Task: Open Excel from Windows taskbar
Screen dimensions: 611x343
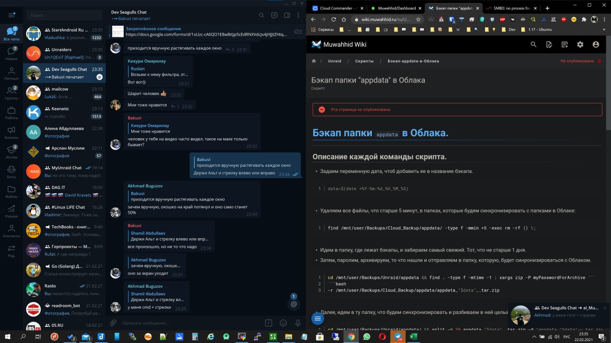Action: (x=413, y=336)
